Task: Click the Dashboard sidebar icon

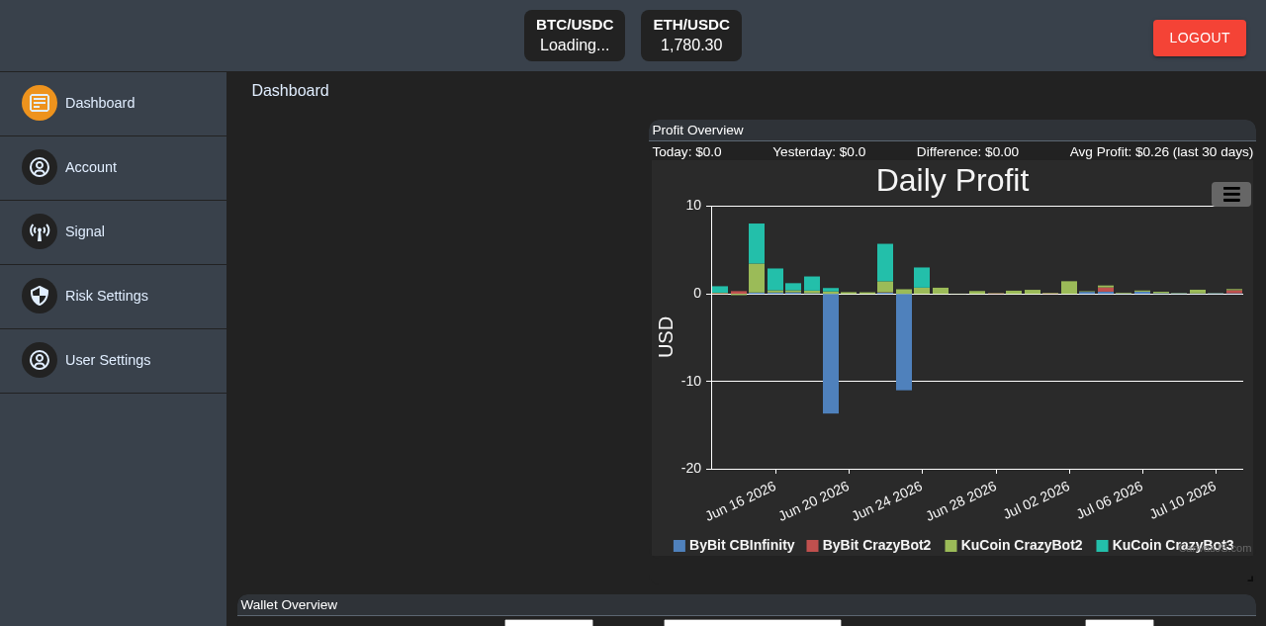Action: (40, 103)
